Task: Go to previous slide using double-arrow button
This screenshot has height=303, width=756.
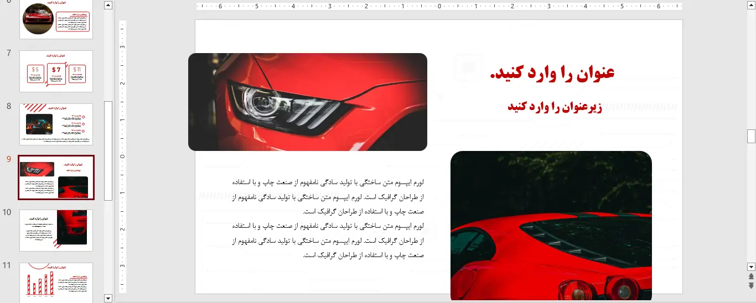Action: click(751, 276)
